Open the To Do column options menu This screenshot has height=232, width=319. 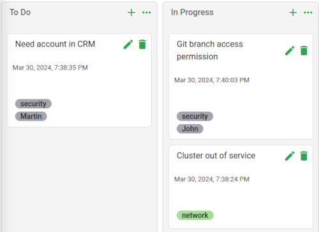coord(146,13)
